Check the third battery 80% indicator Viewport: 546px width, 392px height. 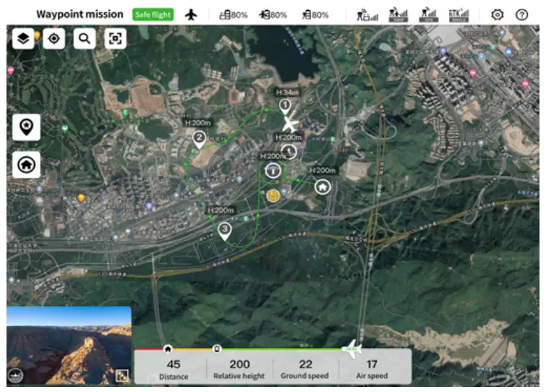tap(315, 15)
